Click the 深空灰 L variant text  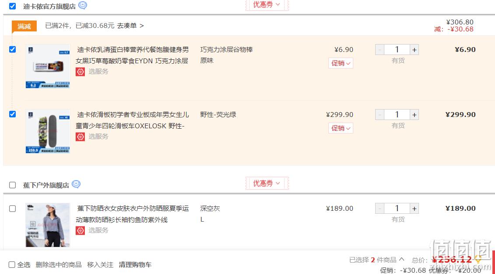tap(210, 214)
